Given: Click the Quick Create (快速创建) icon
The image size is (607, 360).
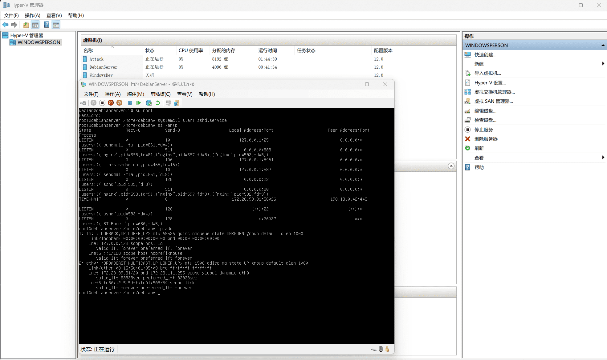Looking at the screenshot, I should coord(468,55).
